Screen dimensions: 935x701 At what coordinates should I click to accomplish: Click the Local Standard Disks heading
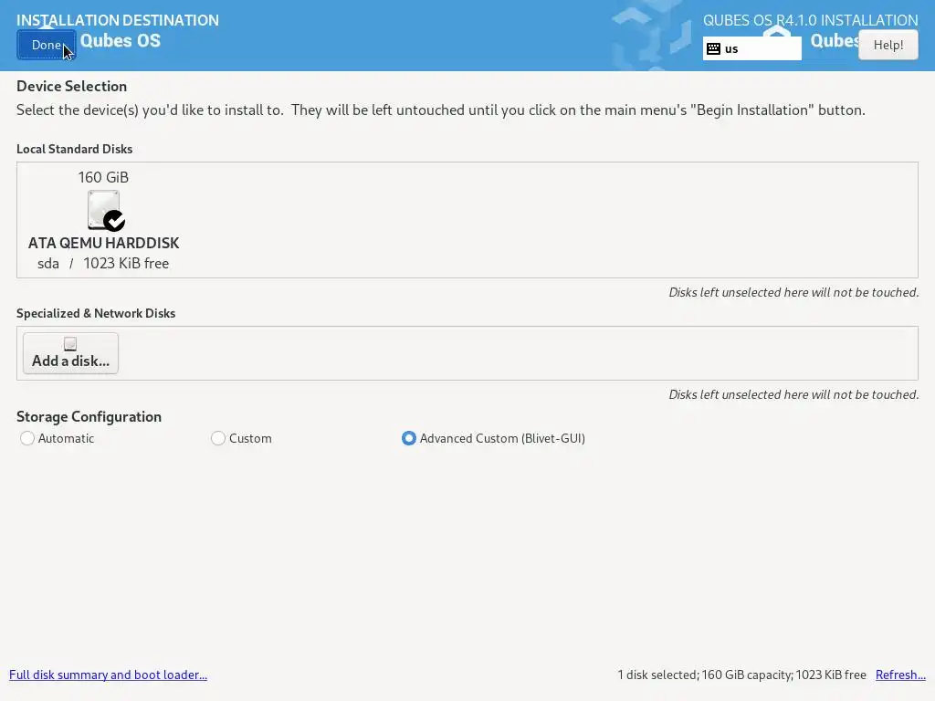(75, 149)
